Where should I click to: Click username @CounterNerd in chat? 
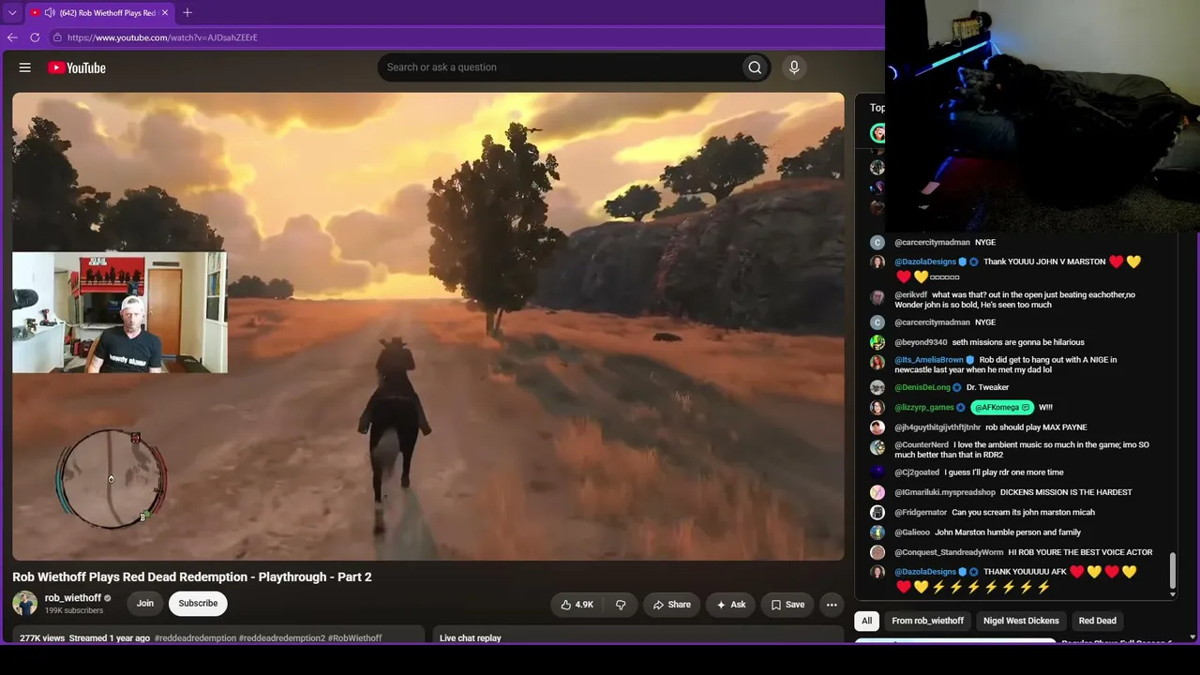tap(922, 445)
